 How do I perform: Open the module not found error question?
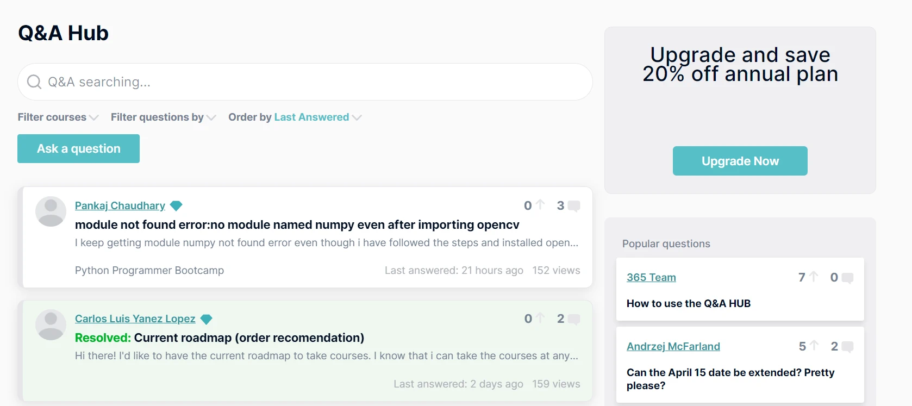[x=297, y=225]
